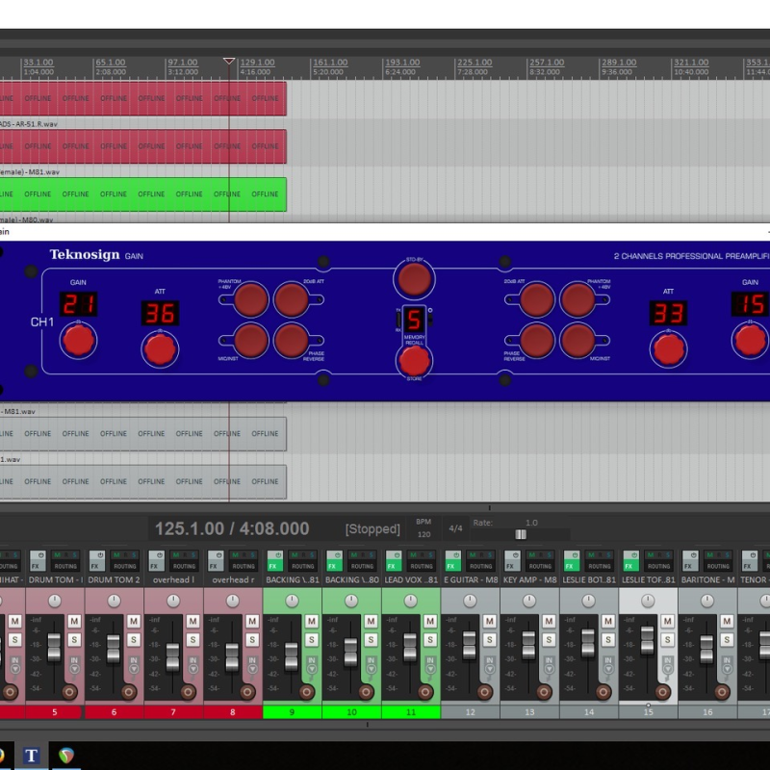Click the STD-BY button on Teknosign preamp
Viewport: 770px width, 770px height.
414,279
